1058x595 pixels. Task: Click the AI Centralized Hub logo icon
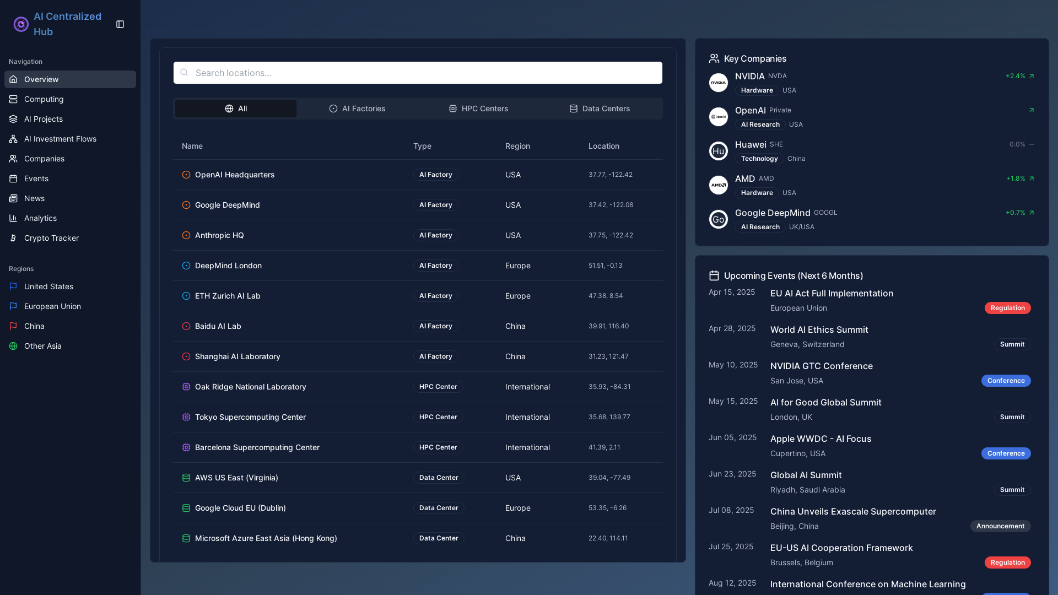tap(21, 24)
